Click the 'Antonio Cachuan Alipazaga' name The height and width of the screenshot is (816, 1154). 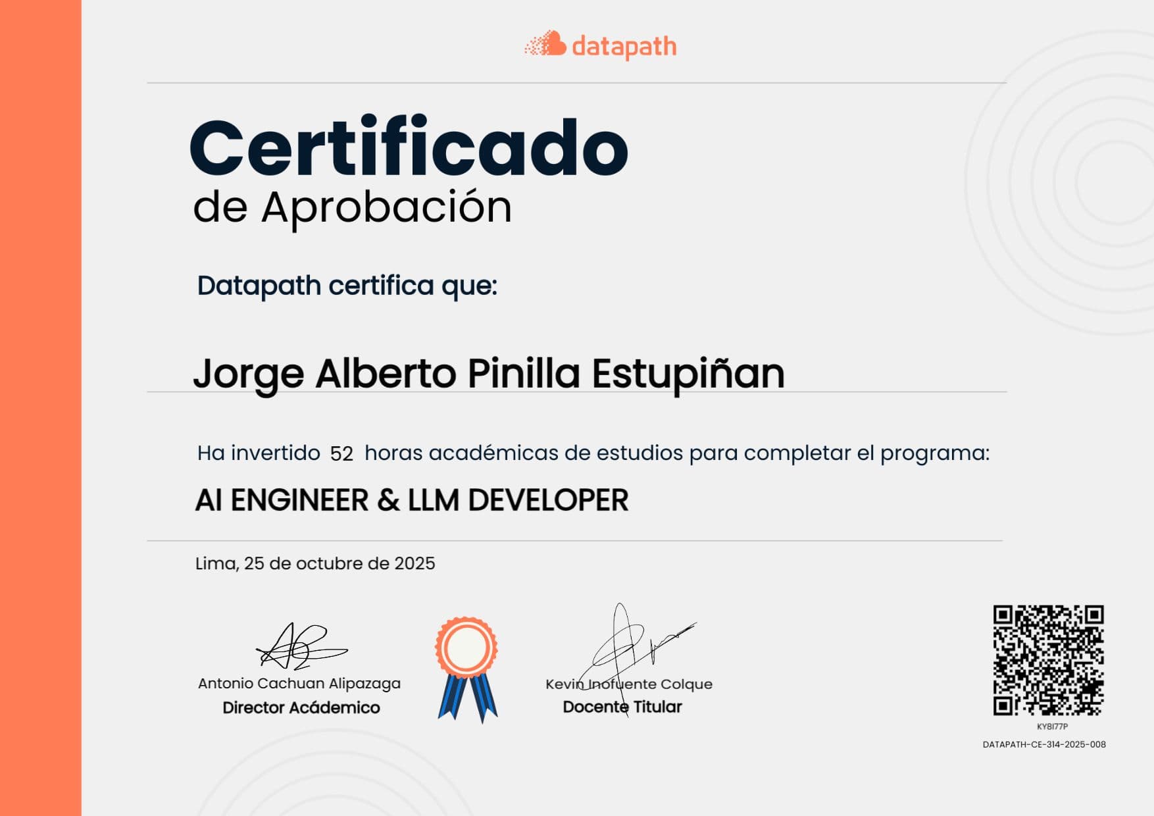click(299, 684)
